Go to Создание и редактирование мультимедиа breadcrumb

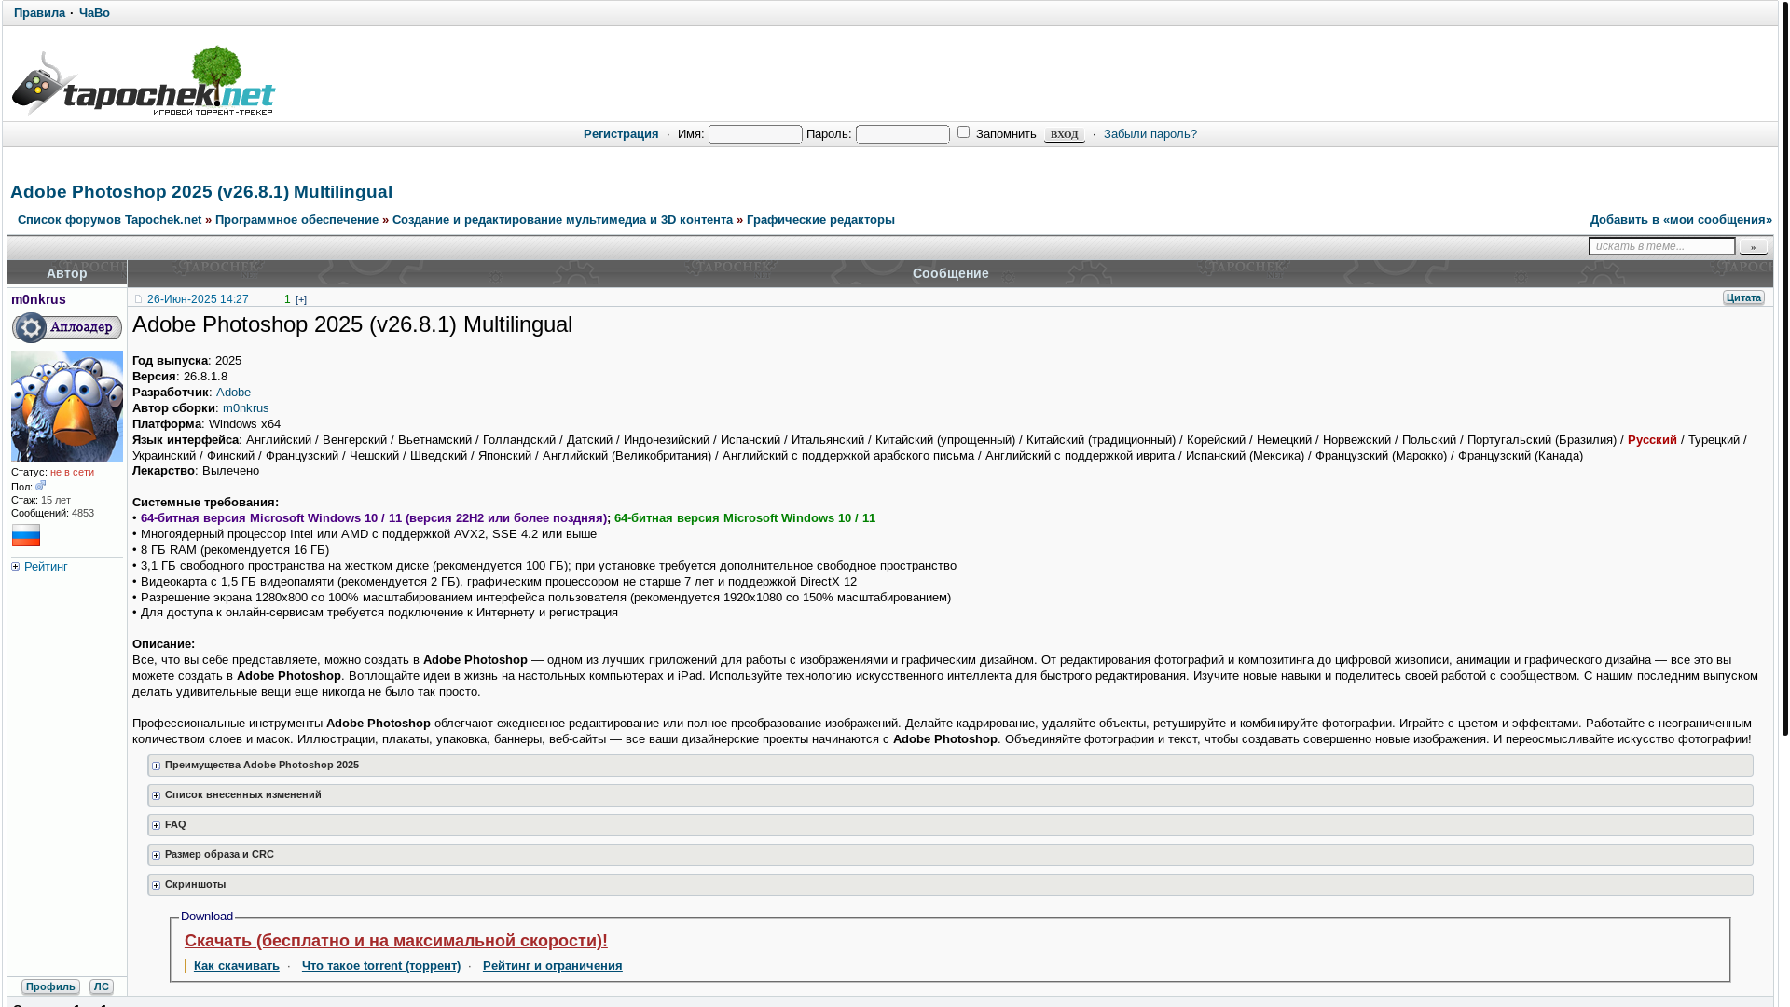(562, 220)
